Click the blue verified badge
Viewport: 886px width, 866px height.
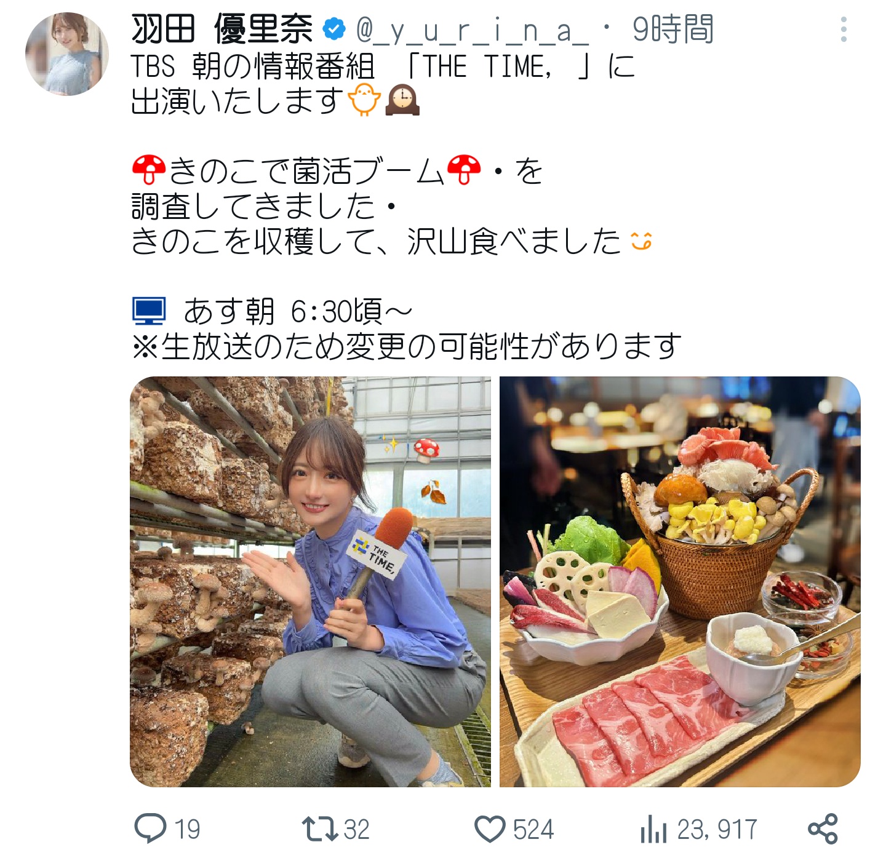click(x=334, y=29)
